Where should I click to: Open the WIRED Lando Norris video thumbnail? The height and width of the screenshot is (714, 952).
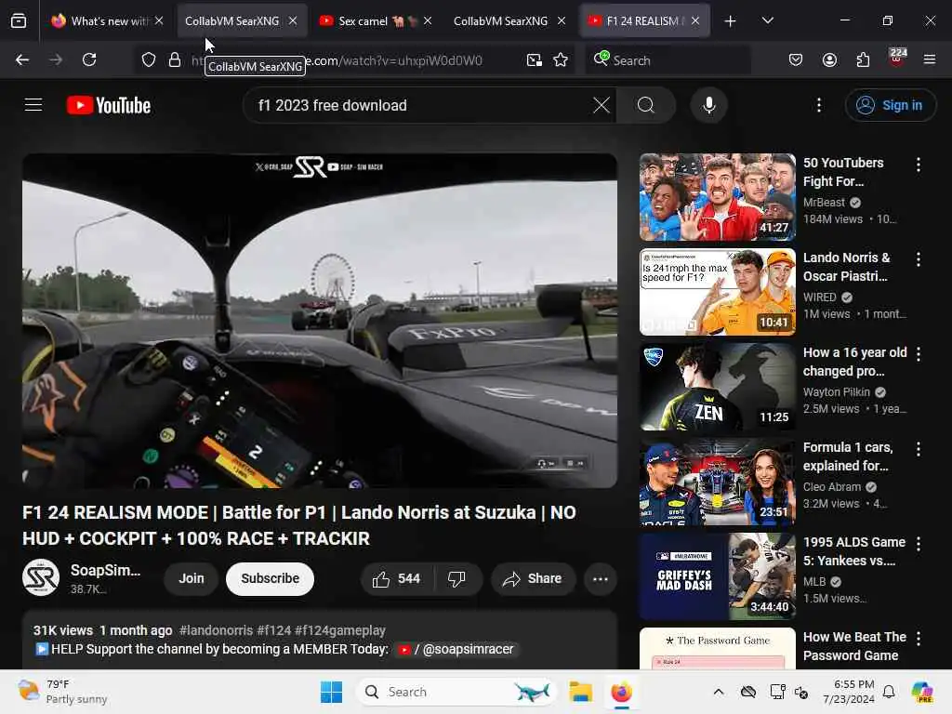tap(717, 292)
